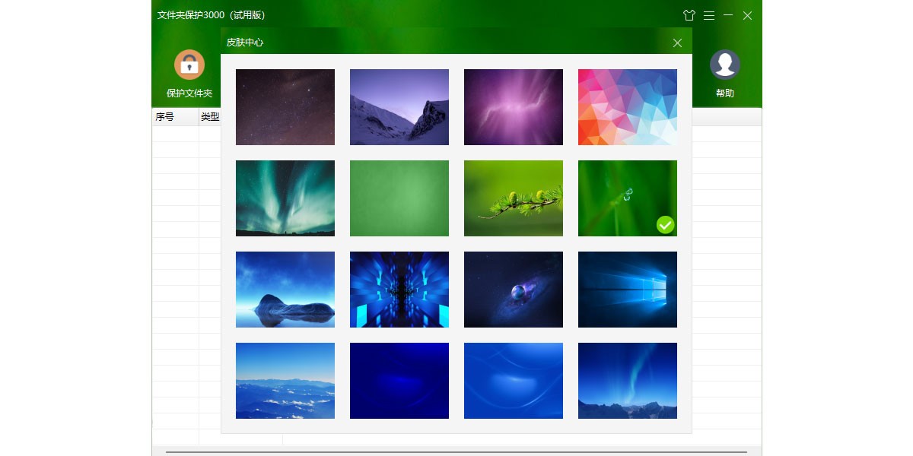913x456 pixels.
Task: Select the teal aurora skin
Action: click(x=285, y=198)
